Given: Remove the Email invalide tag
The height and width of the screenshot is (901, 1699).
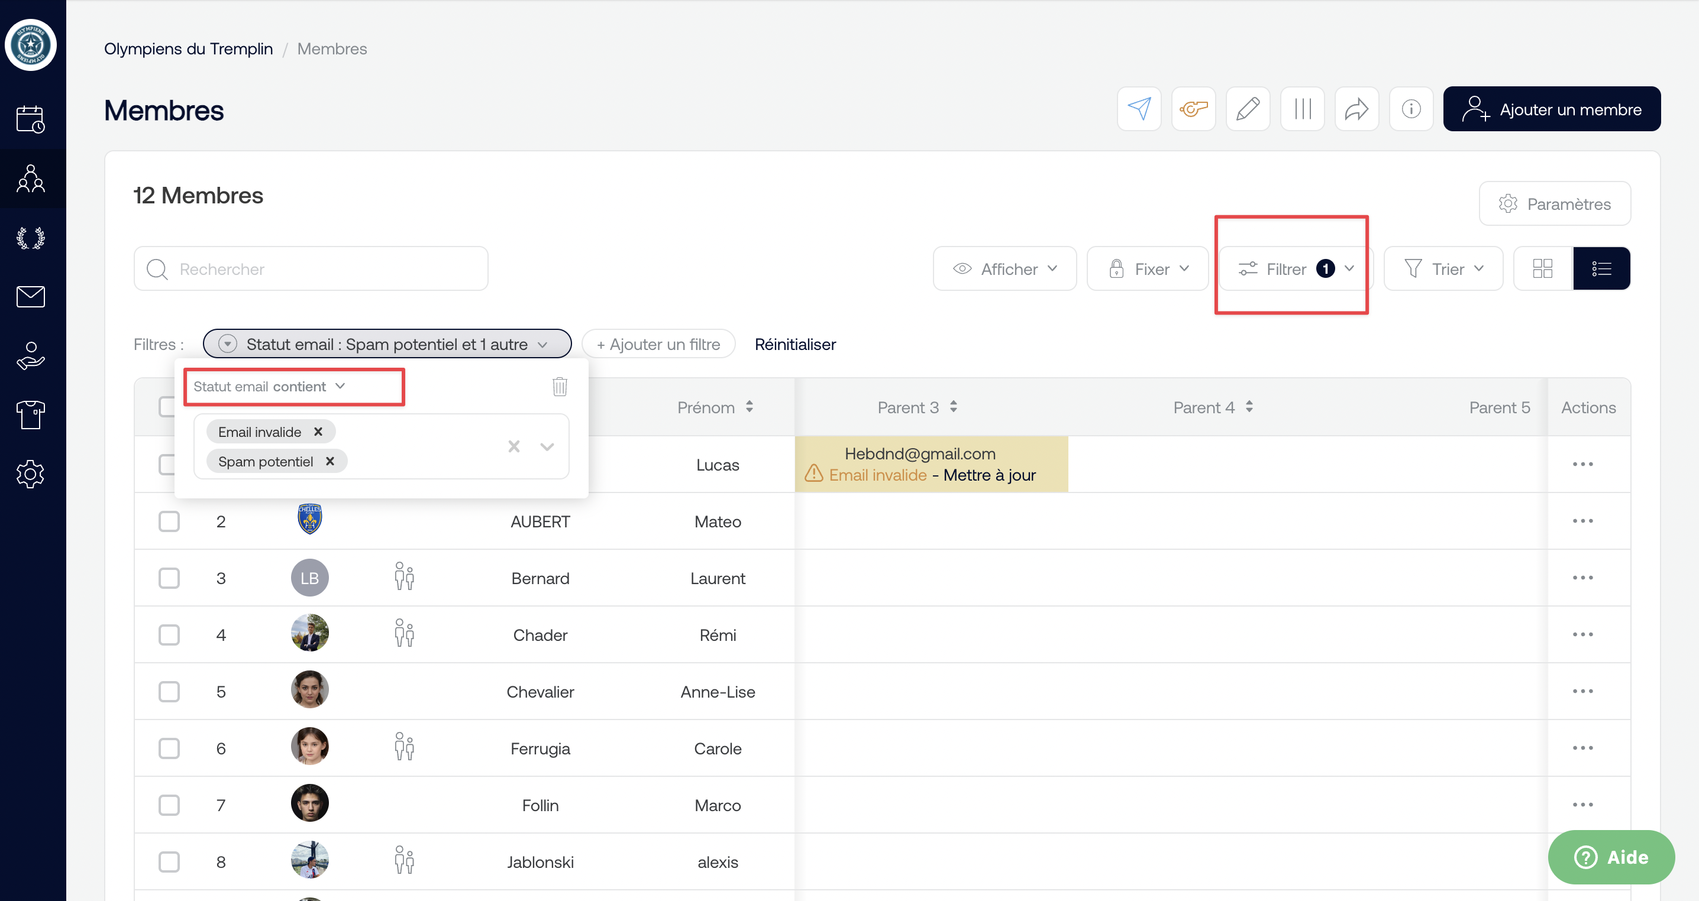Looking at the screenshot, I should point(318,432).
